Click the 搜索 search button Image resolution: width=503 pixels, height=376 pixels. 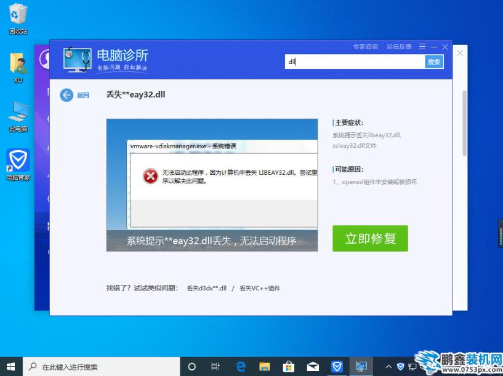click(434, 62)
